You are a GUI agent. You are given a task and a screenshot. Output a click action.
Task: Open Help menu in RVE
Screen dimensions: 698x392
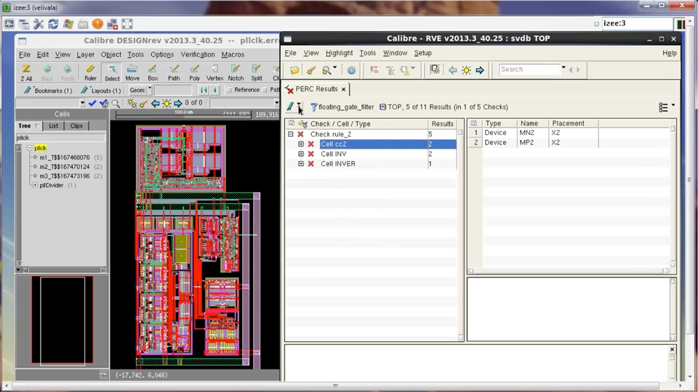tap(669, 53)
